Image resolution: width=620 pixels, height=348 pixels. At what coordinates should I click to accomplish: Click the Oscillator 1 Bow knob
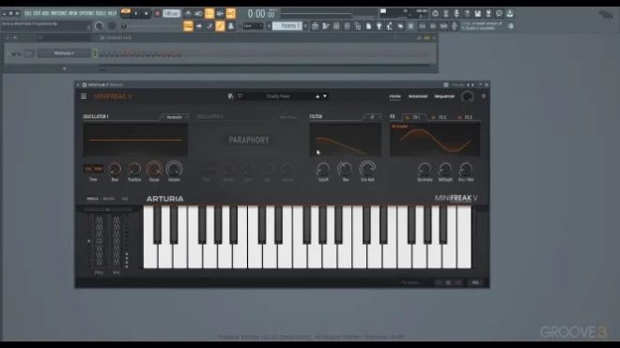point(115,169)
